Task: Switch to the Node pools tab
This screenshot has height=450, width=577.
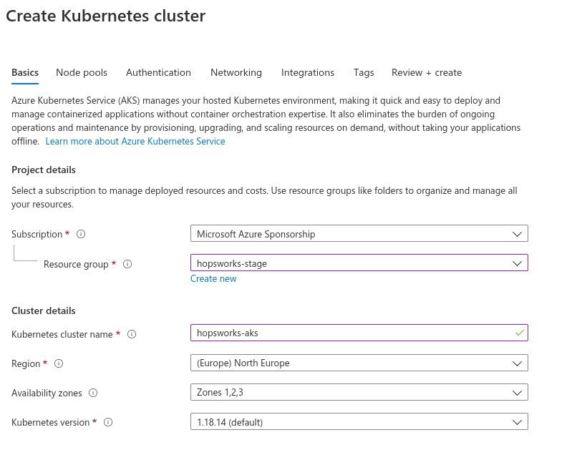Action: point(82,72)
